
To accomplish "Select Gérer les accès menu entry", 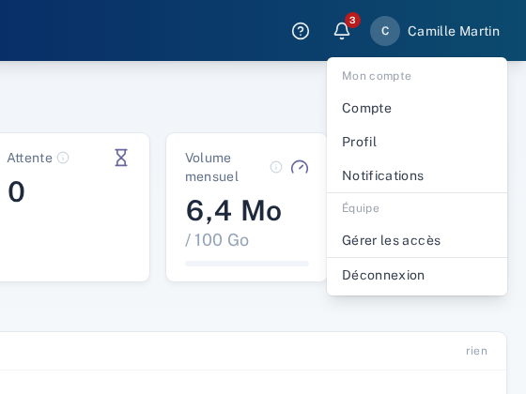I will [417, 240].
